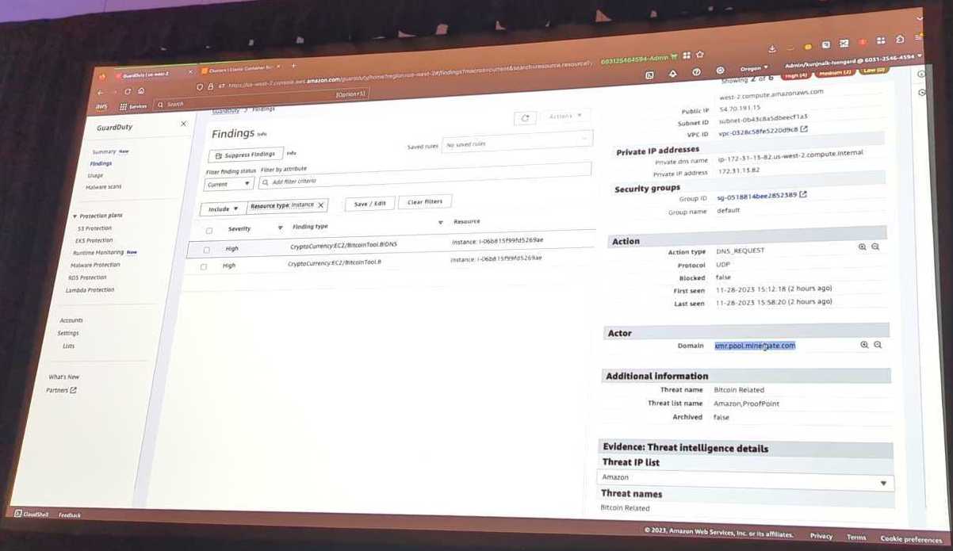Open EKS Protection page
This screenshot has width=953, height=551.
(x=94, y=240)
